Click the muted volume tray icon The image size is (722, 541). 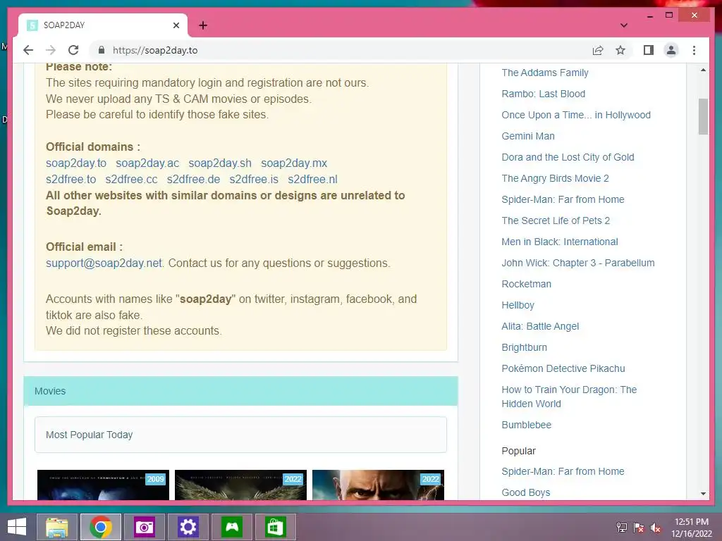(656, 528)
